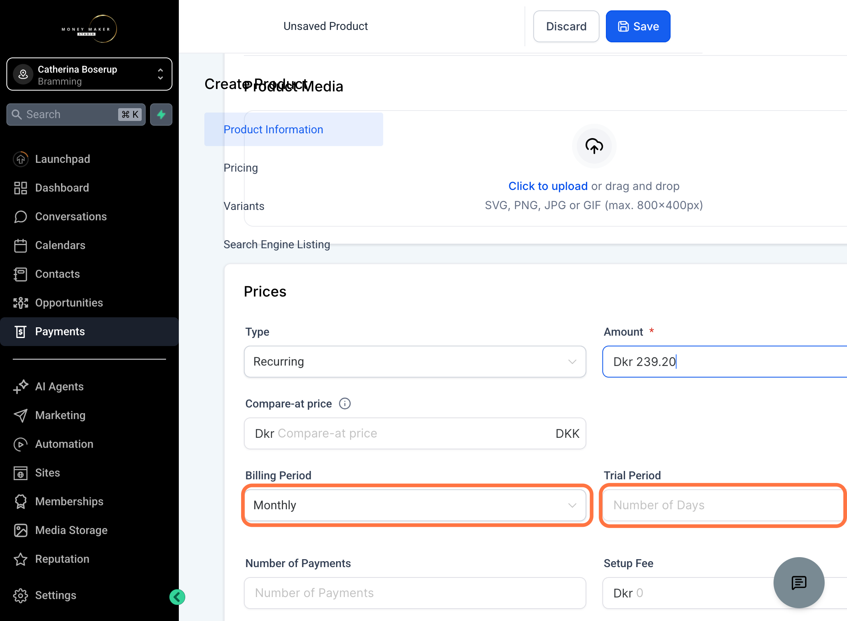
Task: Click the Compare-at price info icon
Action: click(x=345, y=403)
